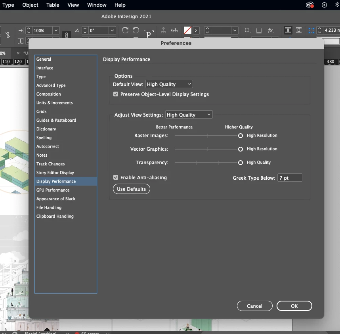340x334 pixels.
Task: Click the drop shadow icon
Action: click(x=259, y=30)
